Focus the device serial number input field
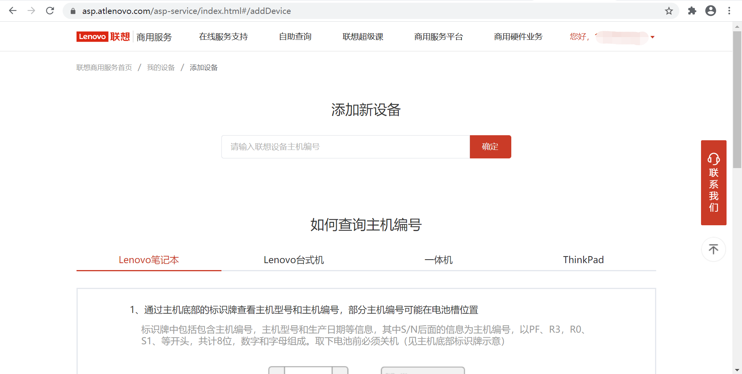 [x=345, y=147]
